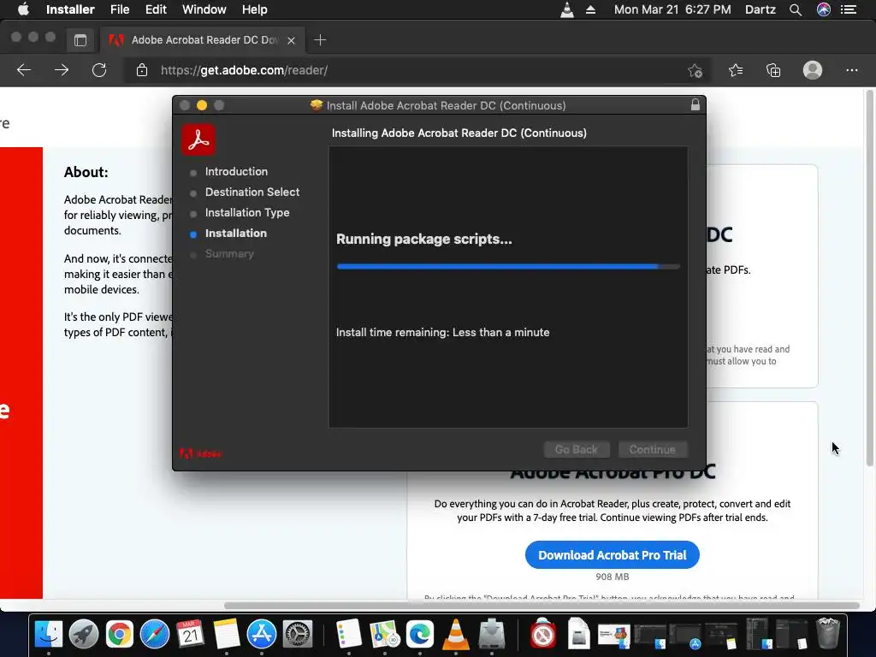Open the Help menu
The image size is (876, 657).
(x=254, y=9)
